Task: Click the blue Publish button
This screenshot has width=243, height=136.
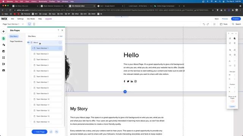Action: pyautogui.click(x=236, y=19)
